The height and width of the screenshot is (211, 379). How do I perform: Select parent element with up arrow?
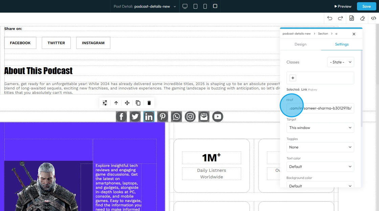point(116,103)
